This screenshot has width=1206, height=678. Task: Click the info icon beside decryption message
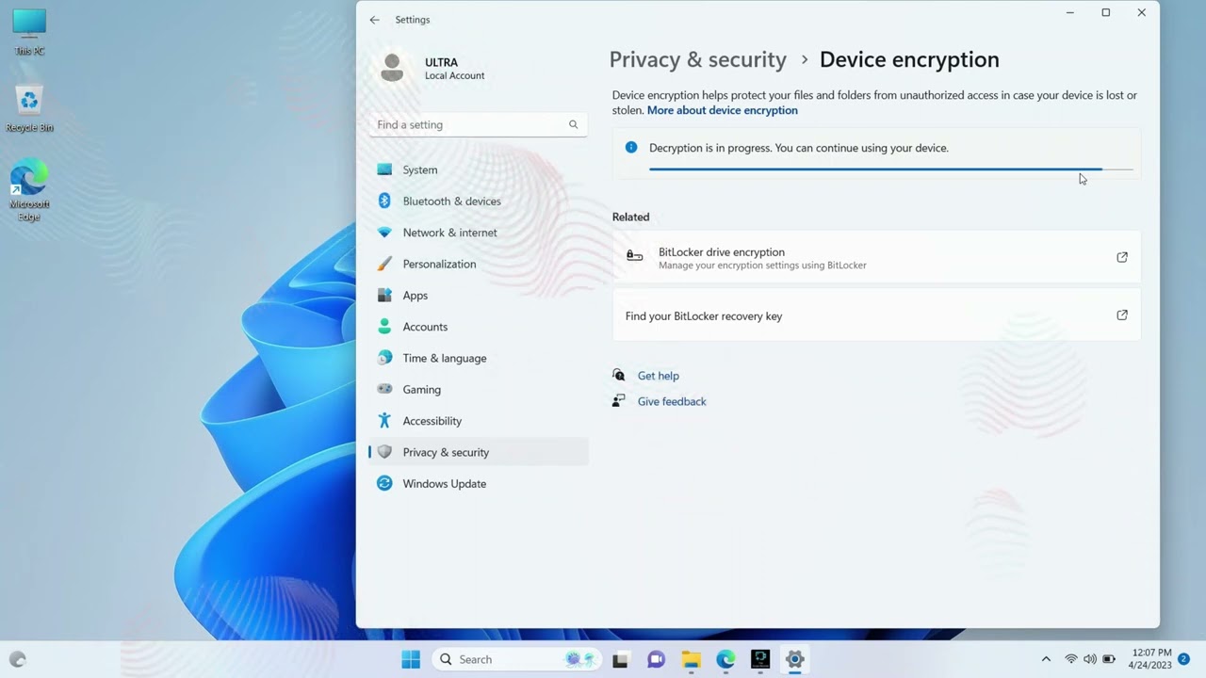point(631,148)
